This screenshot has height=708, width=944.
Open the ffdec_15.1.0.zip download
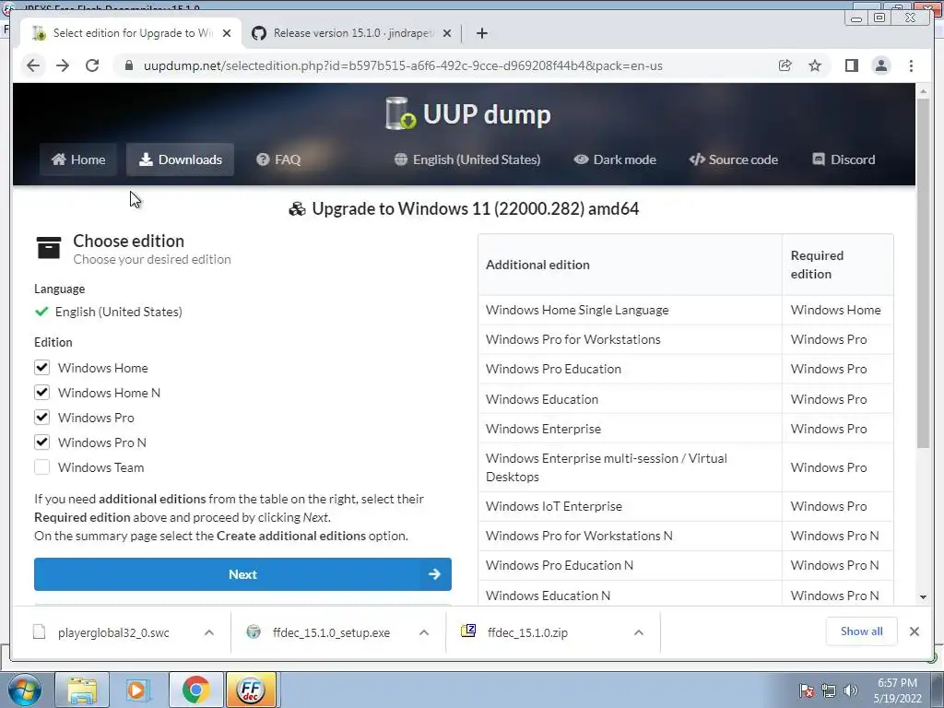(527, 632)
